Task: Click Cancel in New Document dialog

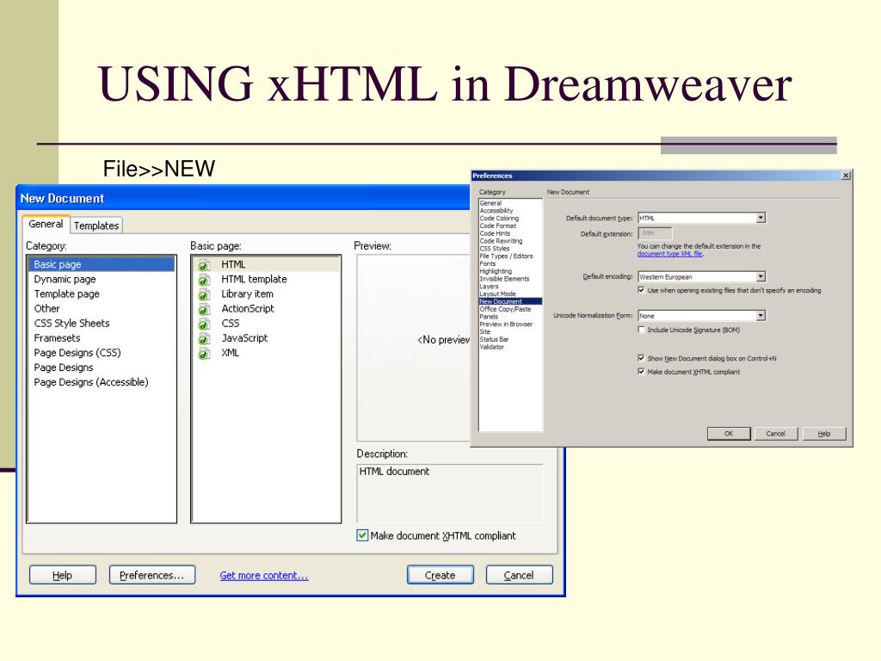Action: pyautogui.click(x=519, y=575)
